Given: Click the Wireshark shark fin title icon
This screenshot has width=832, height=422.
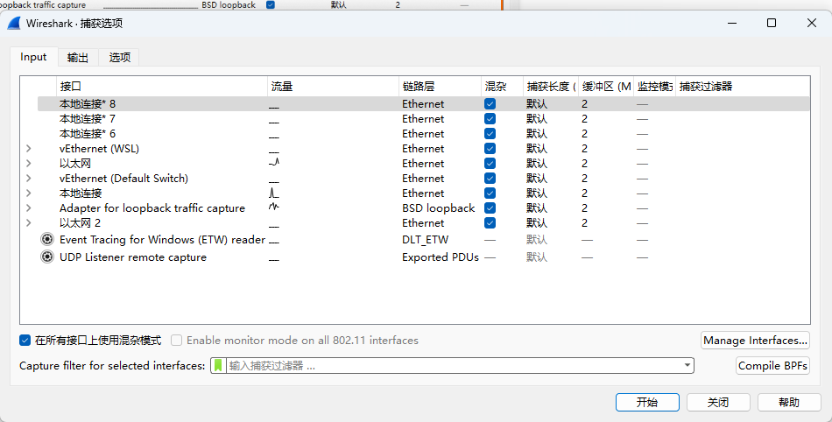Looking at the screenshot, I should click(14, 24).
